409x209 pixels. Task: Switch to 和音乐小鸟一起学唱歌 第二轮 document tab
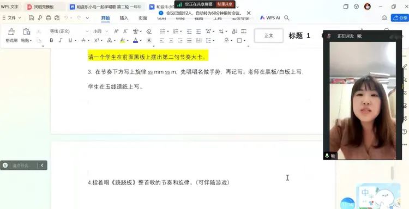(x=106, y=7)
